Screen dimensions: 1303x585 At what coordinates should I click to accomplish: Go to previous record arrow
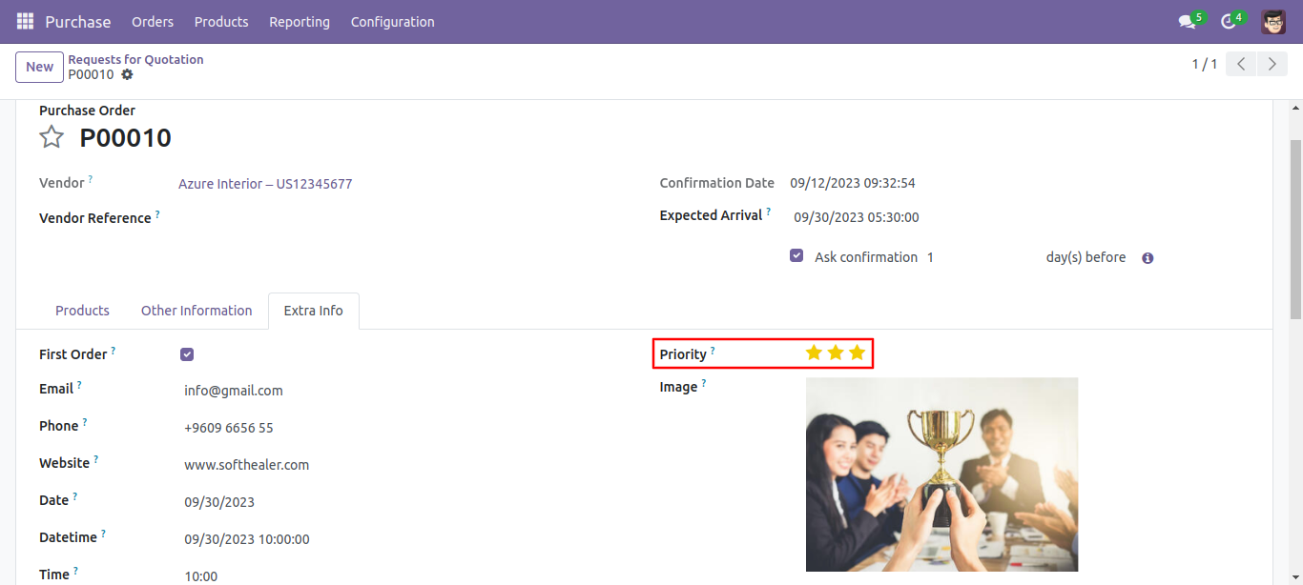(1241, 65)
